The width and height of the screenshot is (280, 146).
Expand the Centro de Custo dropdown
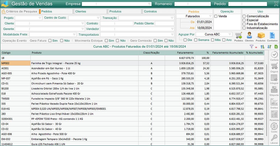tap(98, 18)
